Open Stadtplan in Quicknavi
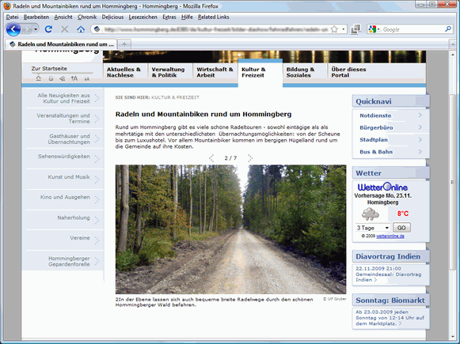Image resolution: width=460 pixels, height=344 pixels. point(374,140)
